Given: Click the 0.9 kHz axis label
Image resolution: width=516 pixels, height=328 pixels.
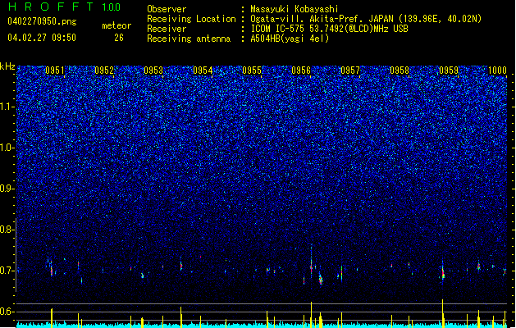Looking at the screenshot, I should click(x=7, y=189).
